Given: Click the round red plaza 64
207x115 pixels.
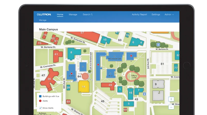Looking at the screenshot, I should coord(85,76).
